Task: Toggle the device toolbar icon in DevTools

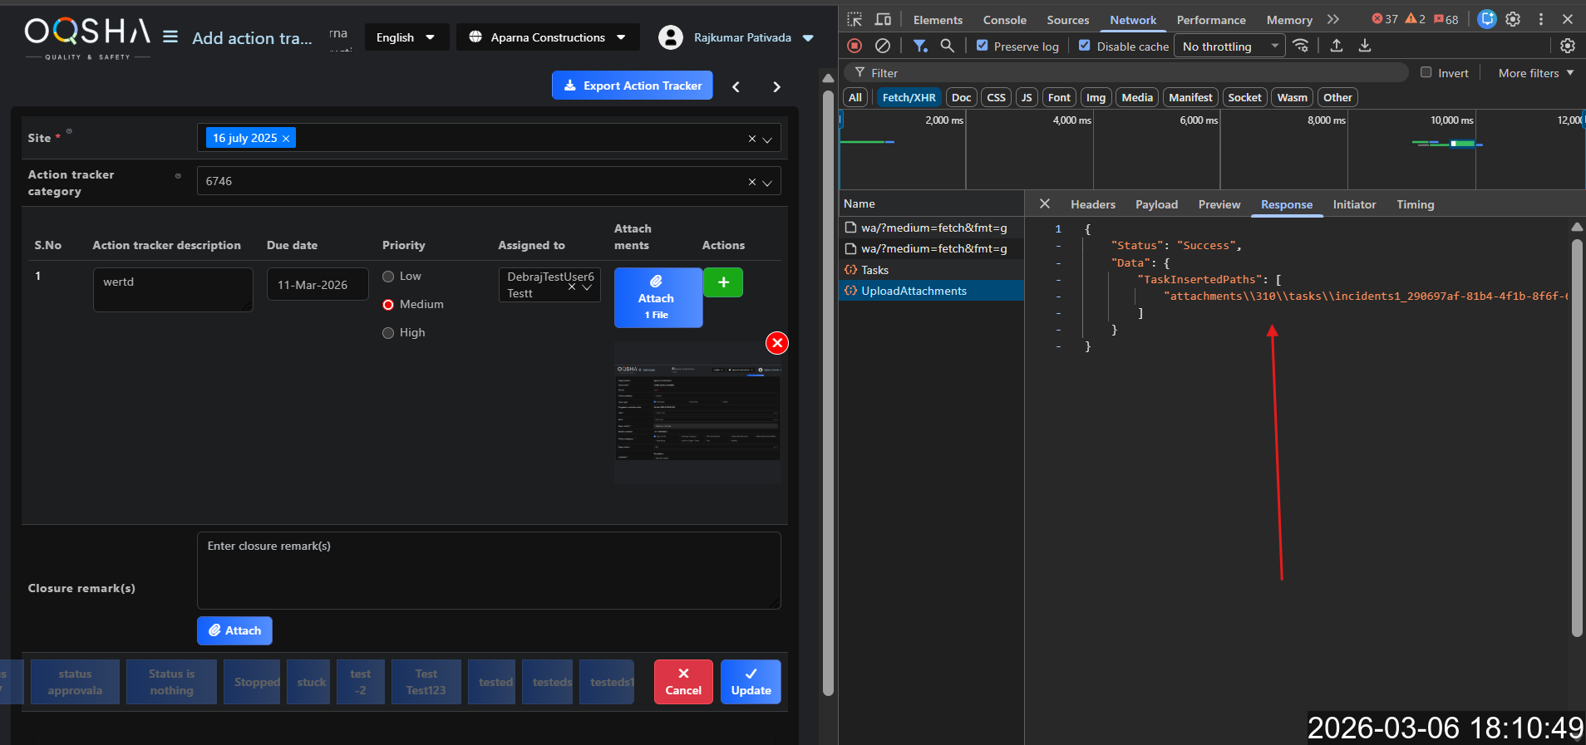Action: (x=883, y=19)
